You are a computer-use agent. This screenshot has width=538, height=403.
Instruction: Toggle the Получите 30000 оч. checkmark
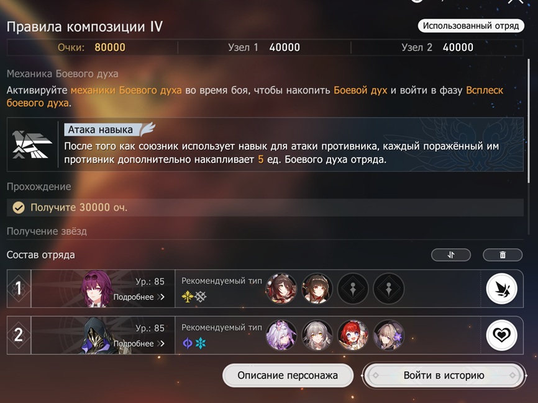tap(19, 208)
